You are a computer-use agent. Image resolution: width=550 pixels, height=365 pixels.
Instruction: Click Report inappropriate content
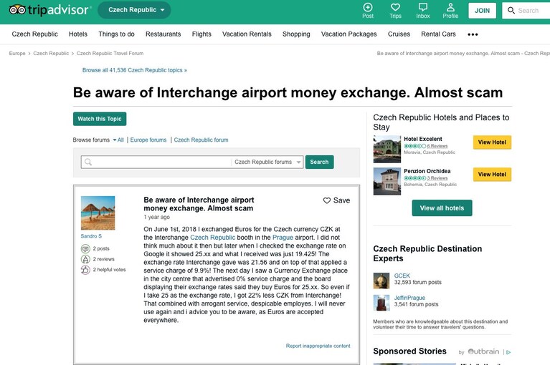click(318, 346)
